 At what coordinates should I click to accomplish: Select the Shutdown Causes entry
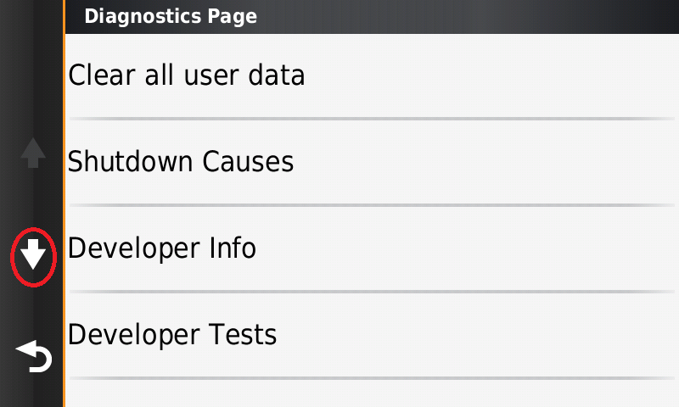(372, 162)
